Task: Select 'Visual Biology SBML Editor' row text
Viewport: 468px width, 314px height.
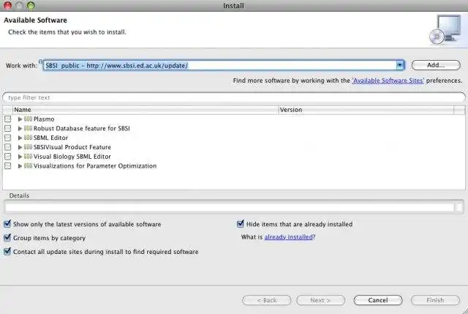Action: (x=72, y=157)
